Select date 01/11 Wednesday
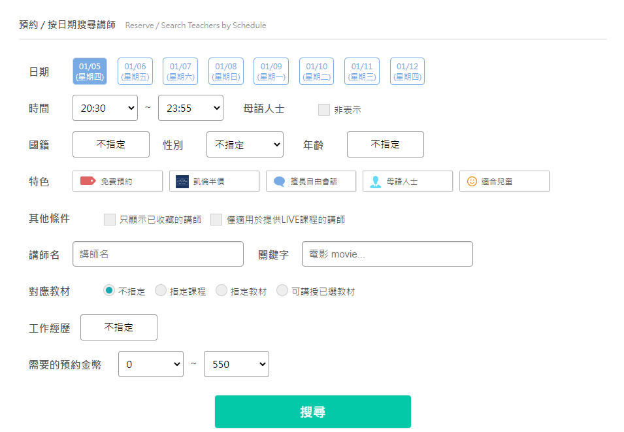Viewport: 624px width, 432px height. click(362, 71)
